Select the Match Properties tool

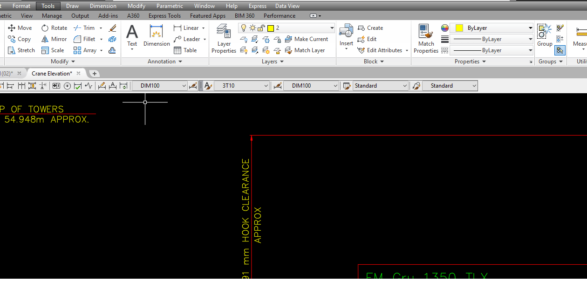point(425,38)
